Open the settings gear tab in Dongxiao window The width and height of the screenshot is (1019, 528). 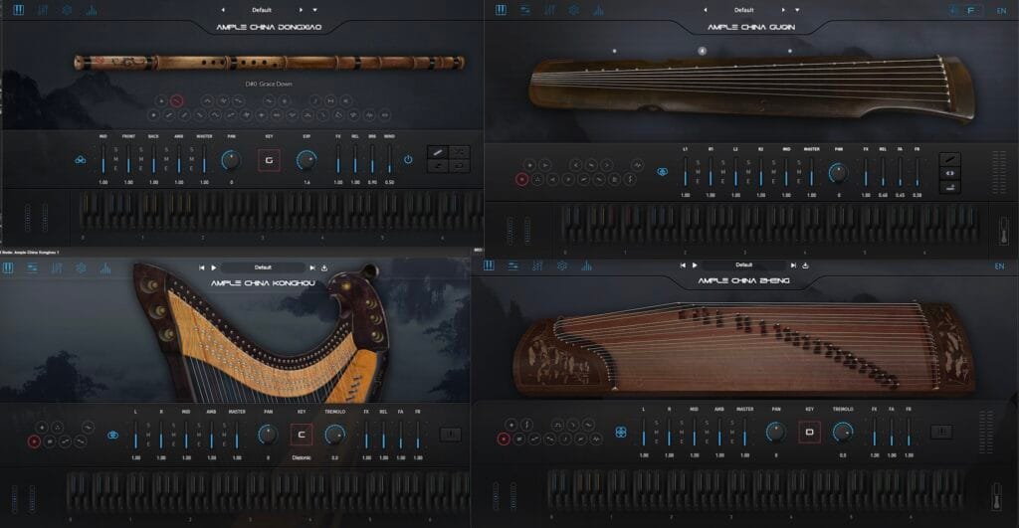[67, 10]
